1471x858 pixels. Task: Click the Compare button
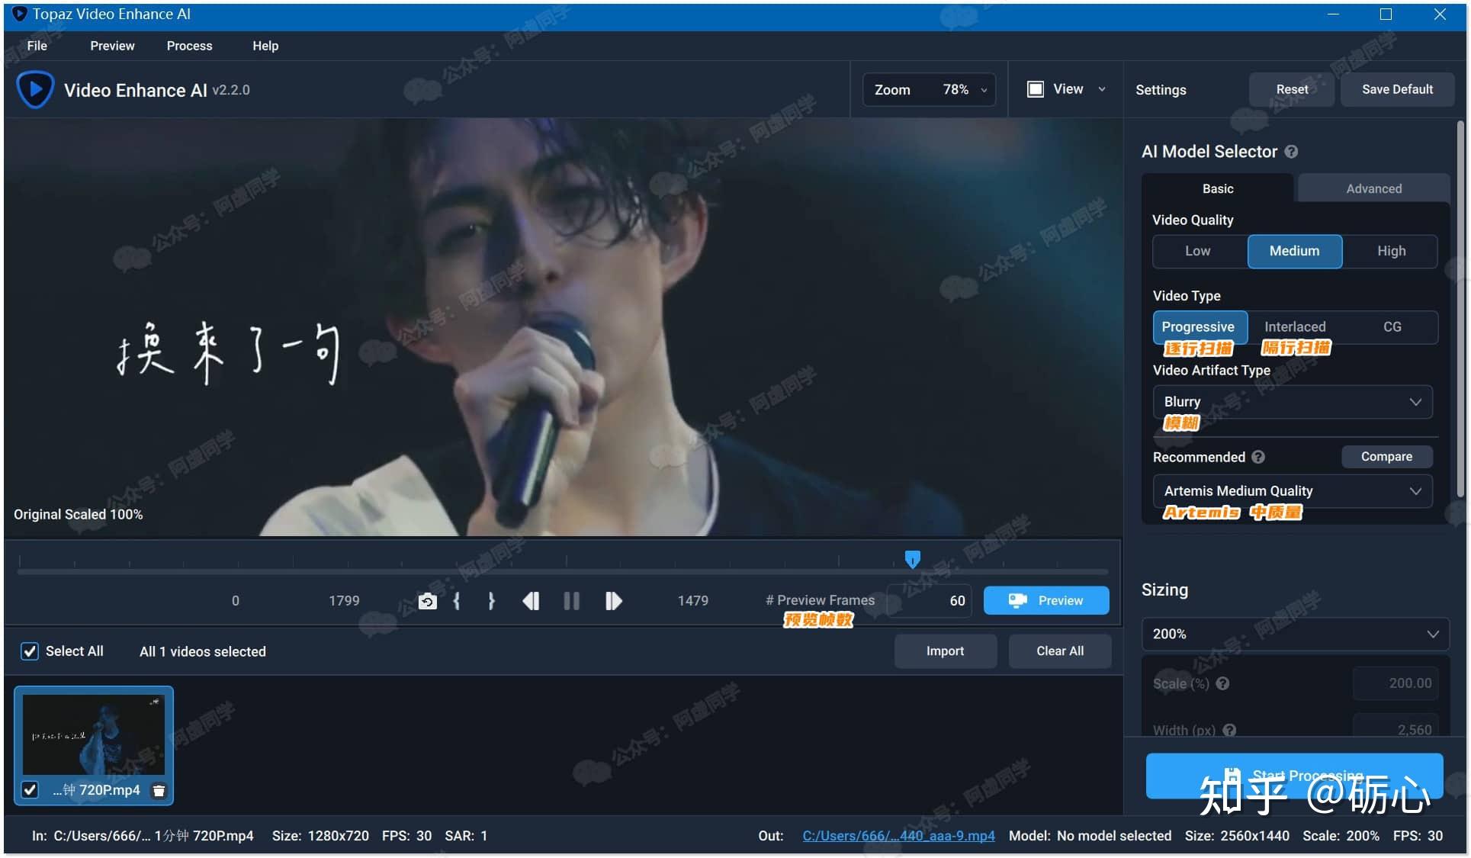click(x=1386, y=457)
